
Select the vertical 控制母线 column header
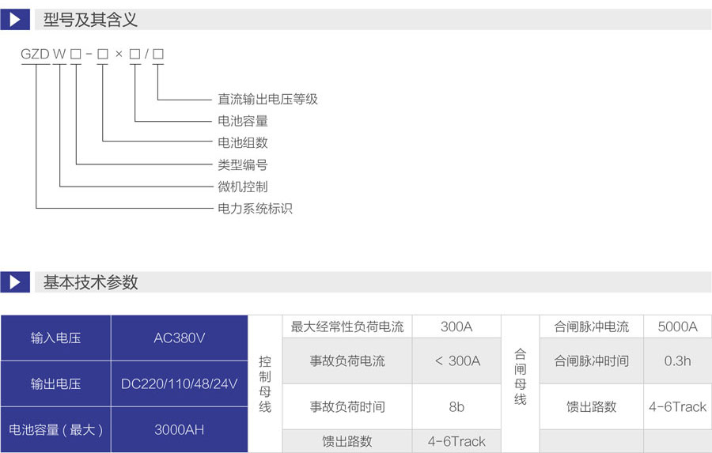click(265, 383)
